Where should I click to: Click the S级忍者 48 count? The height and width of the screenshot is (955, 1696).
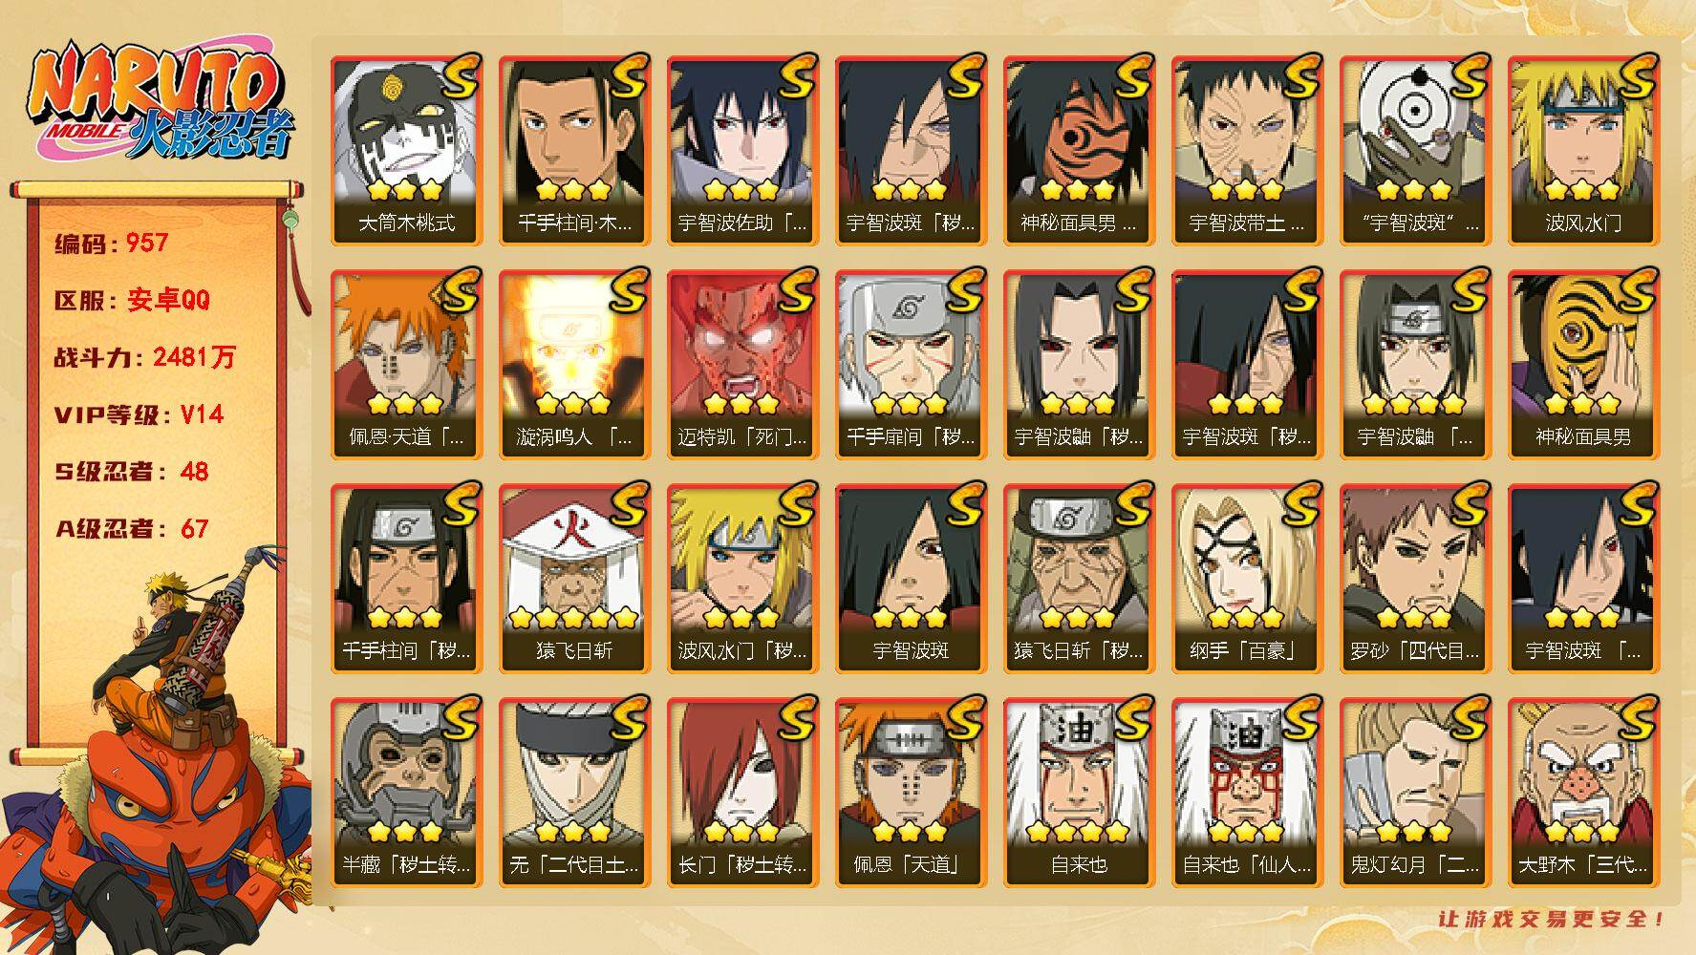[131, 472]
